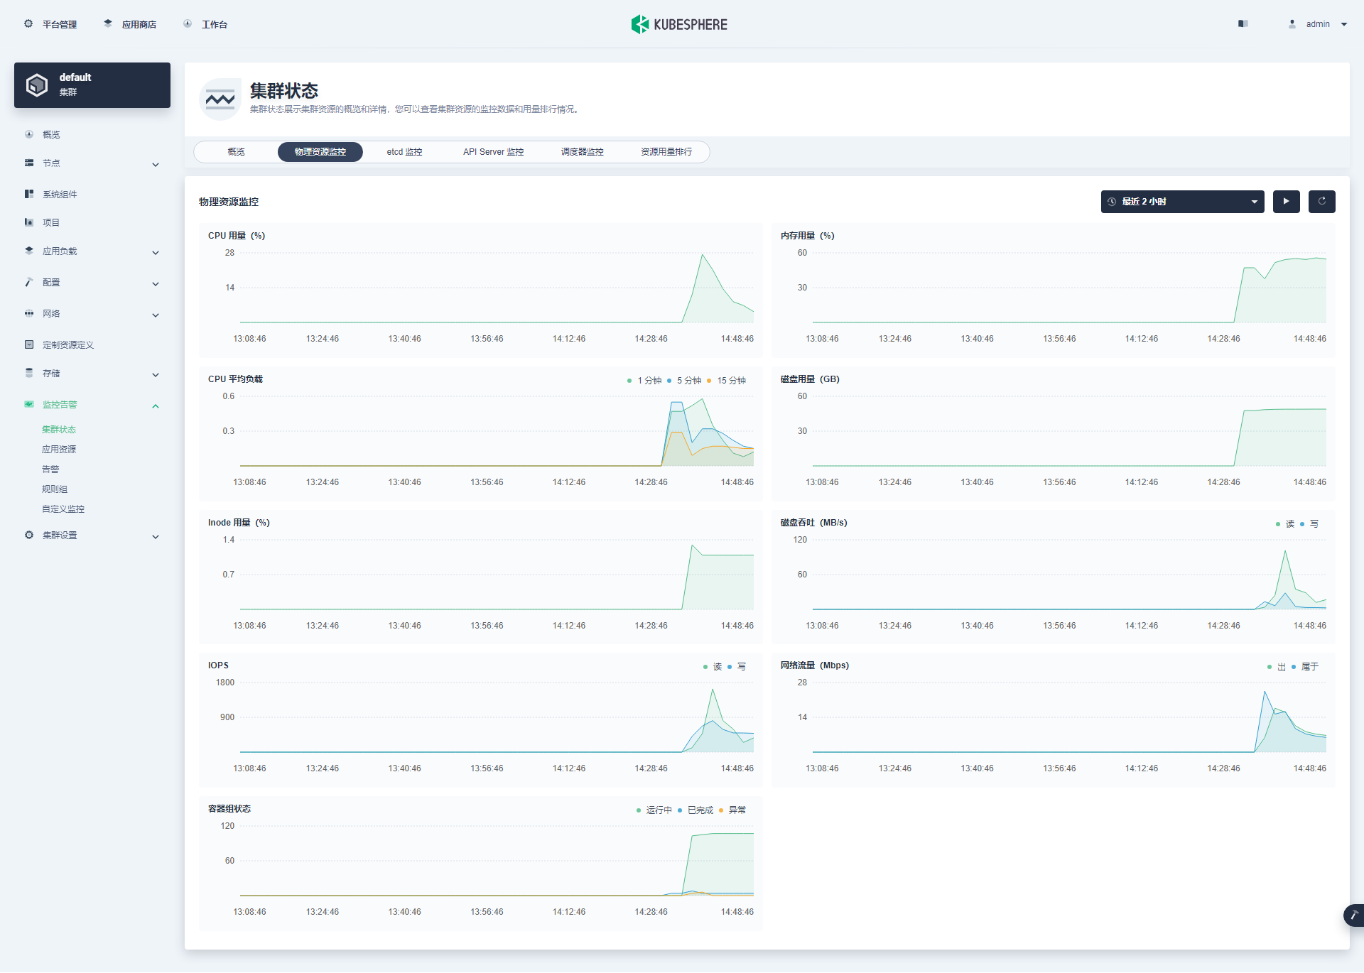Screen dimensions: 1364x973
Task: Click the 集群设置 gear icon
Action: 29,535
